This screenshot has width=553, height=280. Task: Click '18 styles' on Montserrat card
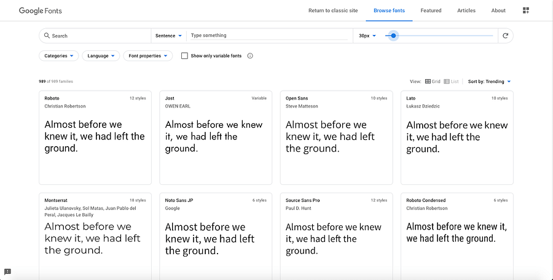138,200
